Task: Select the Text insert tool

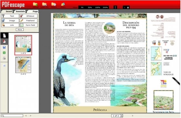Action: click(10, 16)
